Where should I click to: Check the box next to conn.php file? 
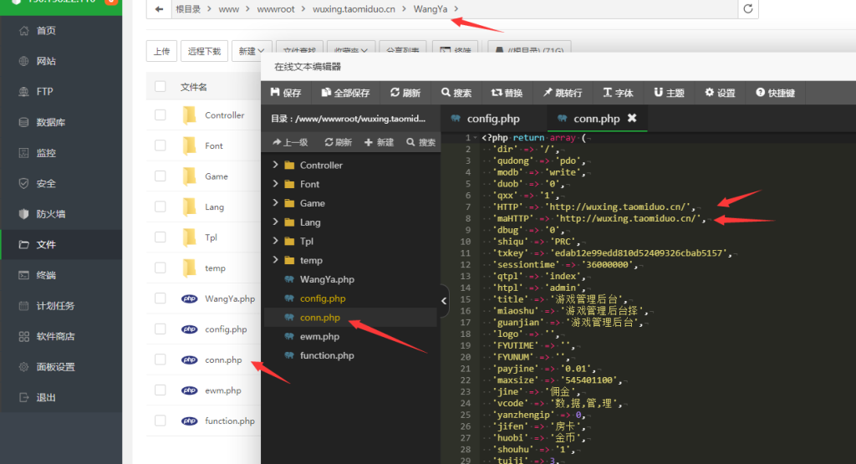click(160, 360)
